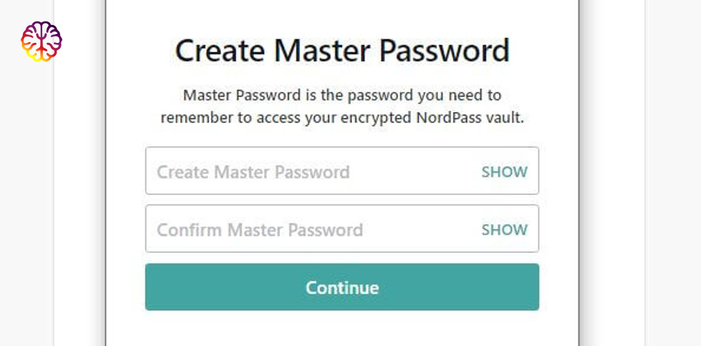Click the colorful brain logo icon
Screen dimensions: 701x346
coord(41,41)
